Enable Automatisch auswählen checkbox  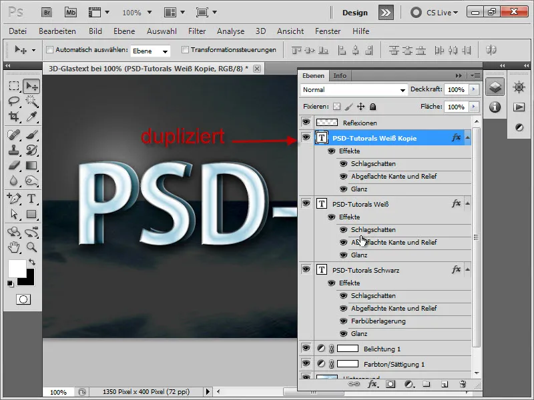click(49, 49)
